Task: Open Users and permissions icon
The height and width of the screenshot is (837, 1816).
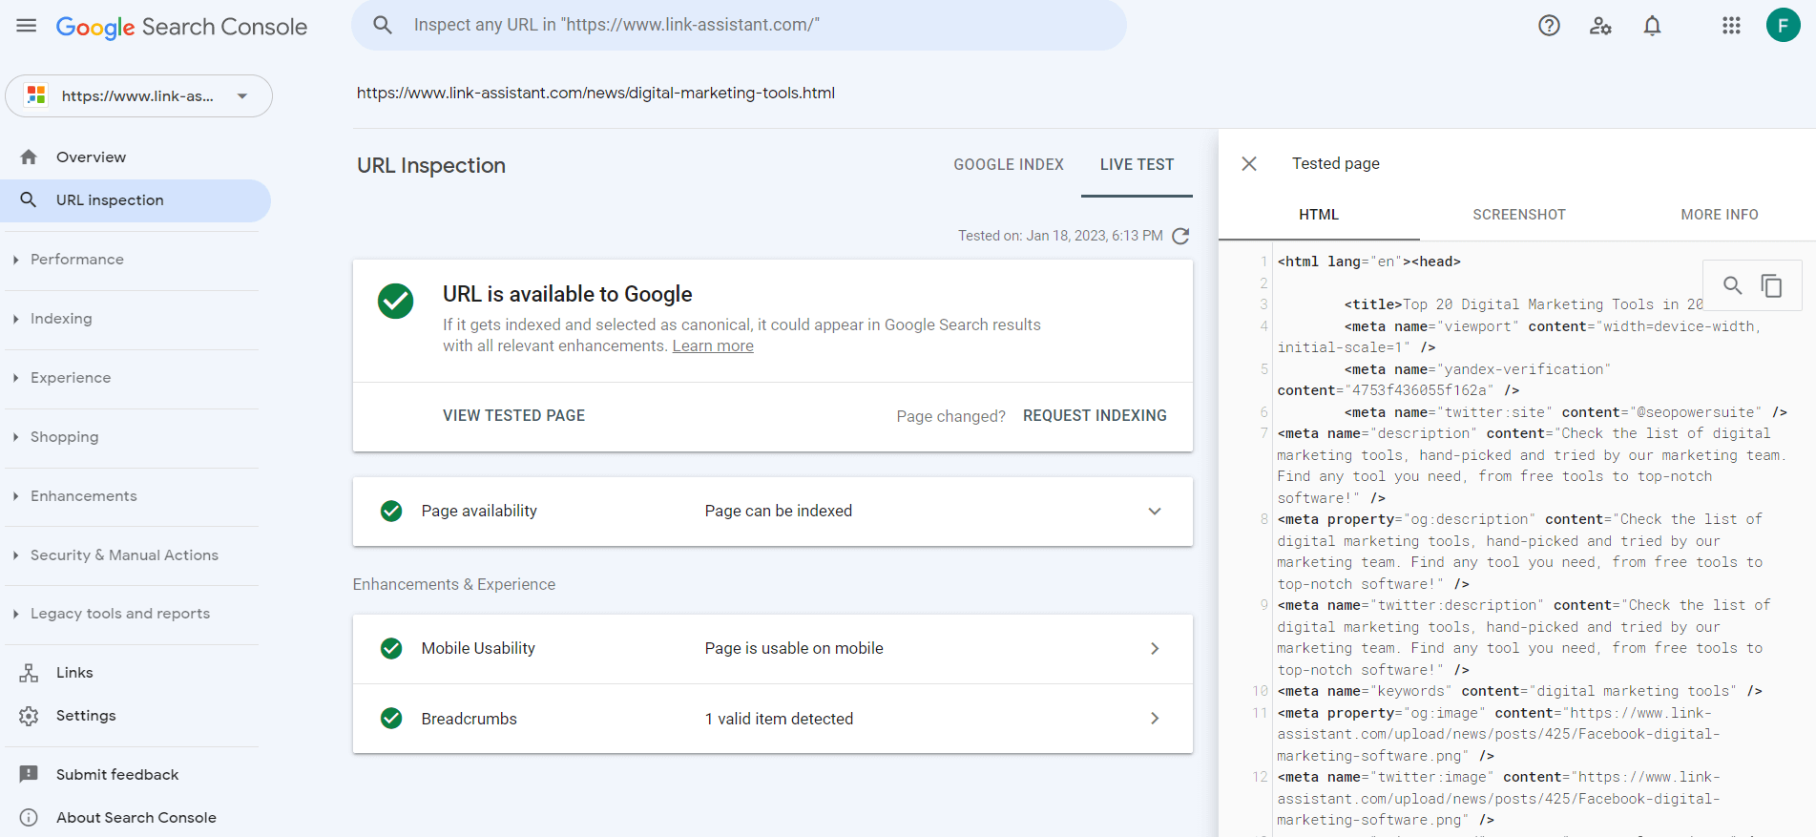Action: click(x=1600, y=26)
